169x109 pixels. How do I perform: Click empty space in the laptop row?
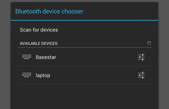(92, 75)
